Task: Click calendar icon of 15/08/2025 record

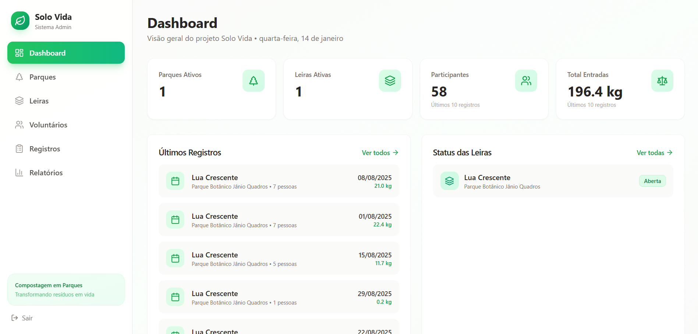Action: click(175, 258)
